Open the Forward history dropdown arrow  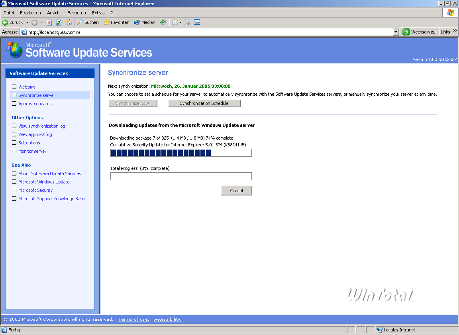(x=42, y=22)
